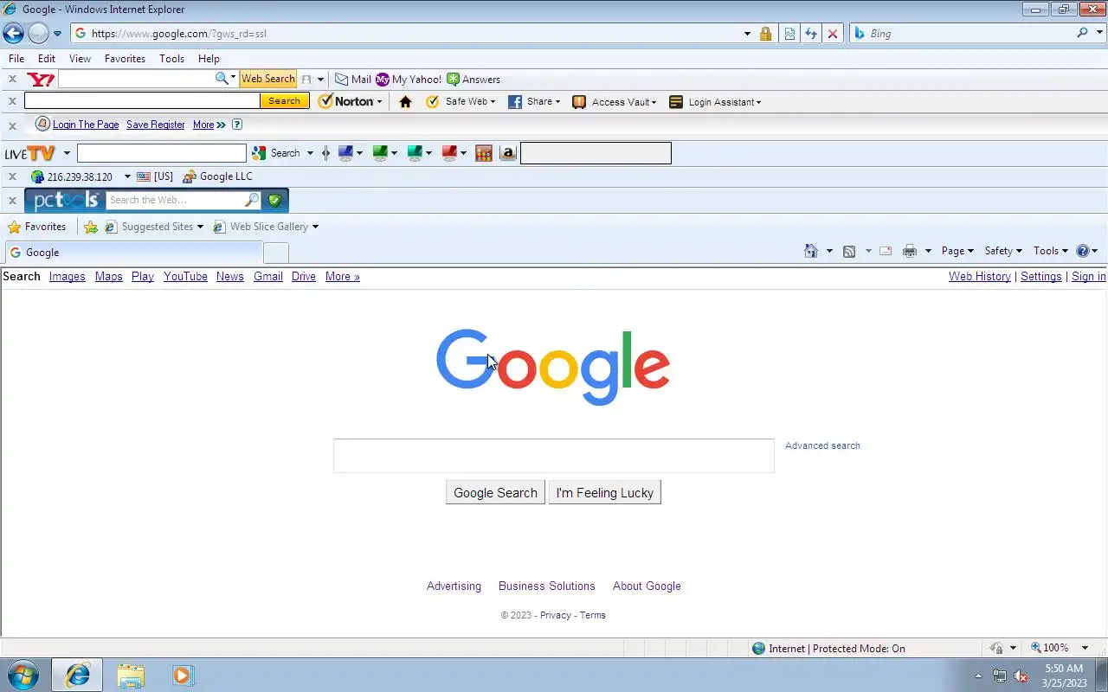Click the Home icon on the command bar
This screenshot has width=1108, height=692.
811,251
